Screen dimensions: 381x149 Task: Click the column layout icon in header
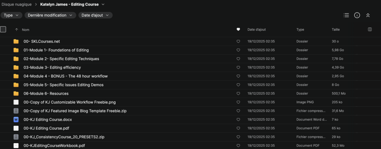(x=369, y=29)
